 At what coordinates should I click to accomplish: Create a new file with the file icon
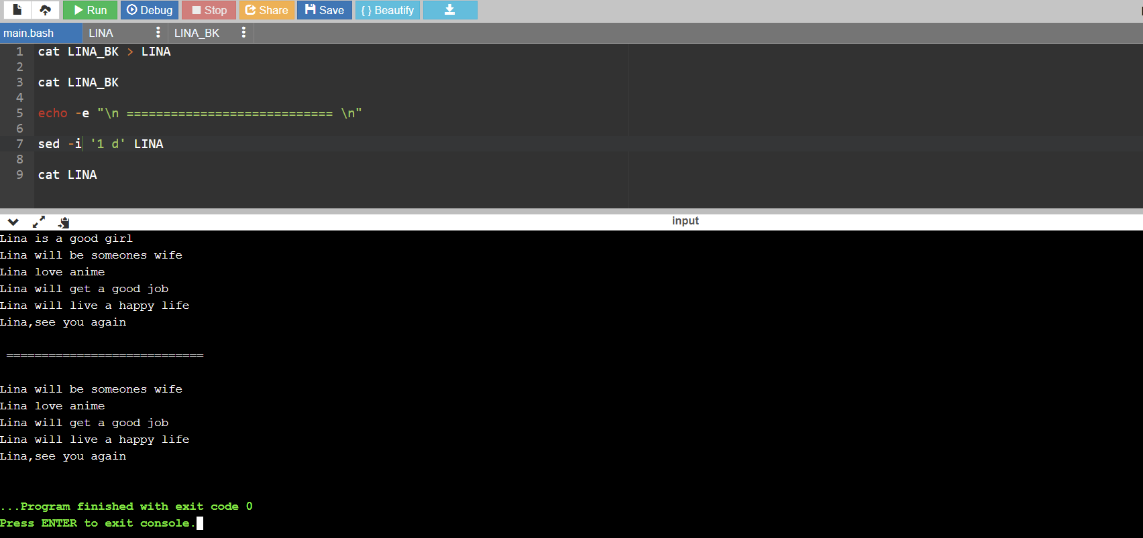coord(17,10)
